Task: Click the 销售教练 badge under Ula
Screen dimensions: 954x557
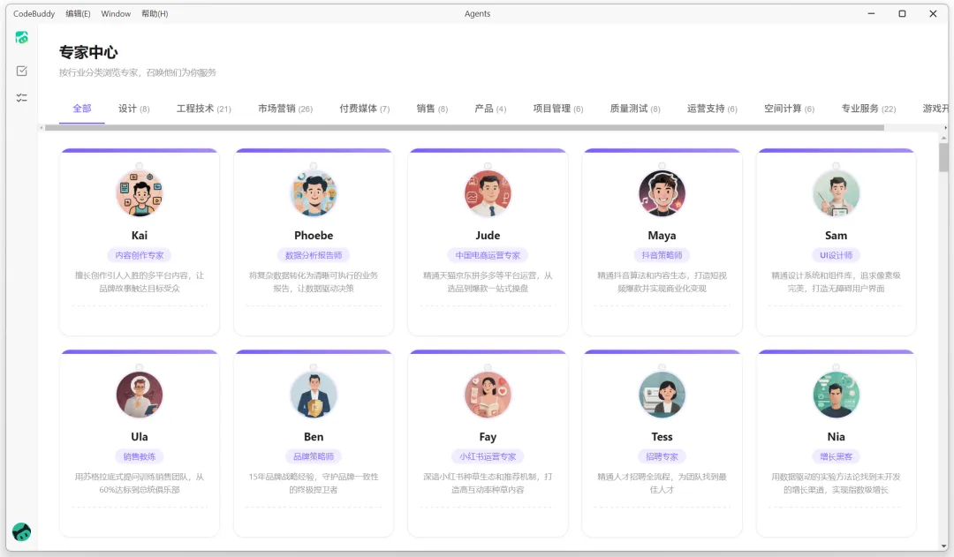Action: tap(139, 455)
